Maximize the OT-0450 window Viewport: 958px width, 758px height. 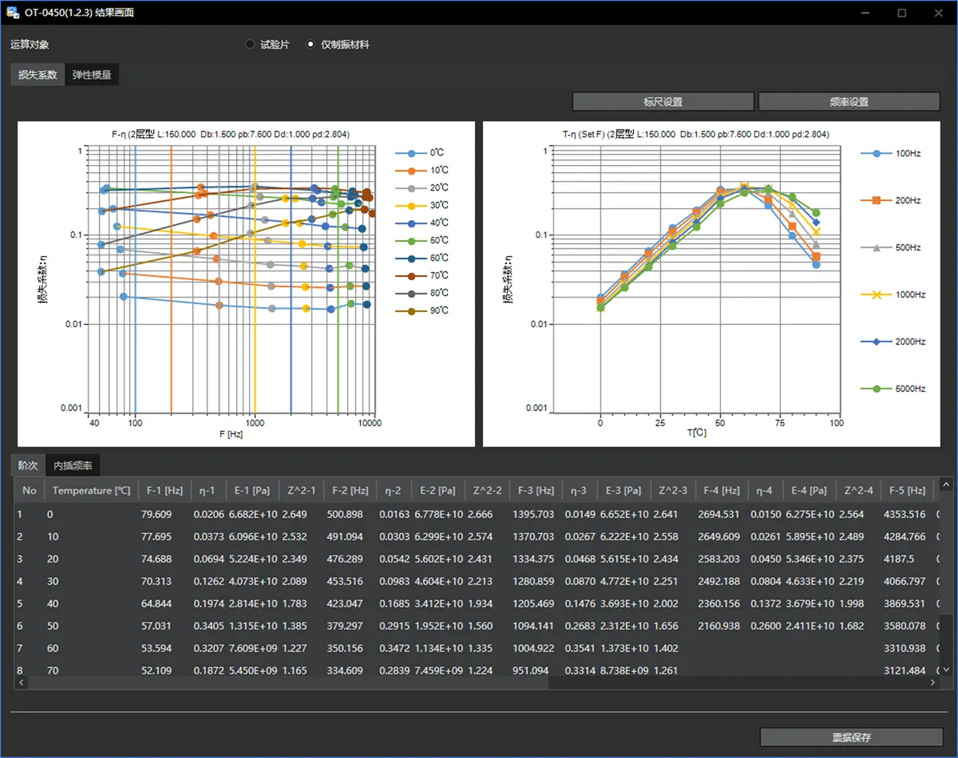(x=902, y=13)
